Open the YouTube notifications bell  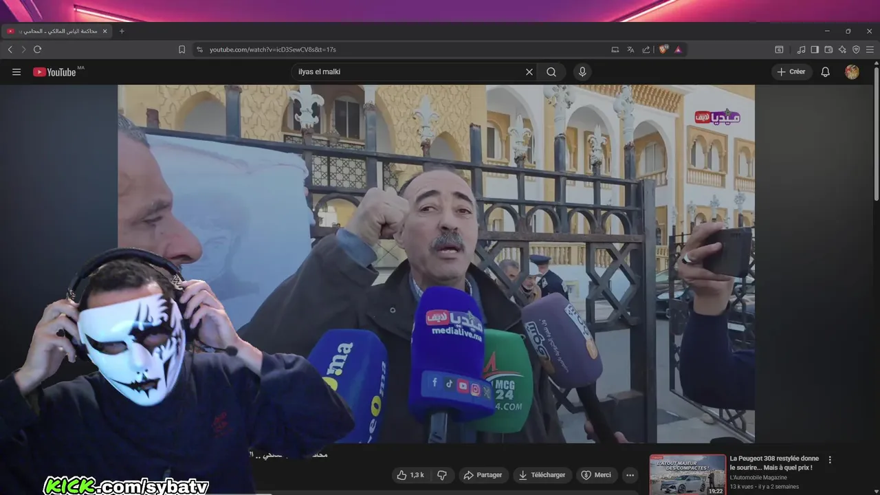pos(826,71)
